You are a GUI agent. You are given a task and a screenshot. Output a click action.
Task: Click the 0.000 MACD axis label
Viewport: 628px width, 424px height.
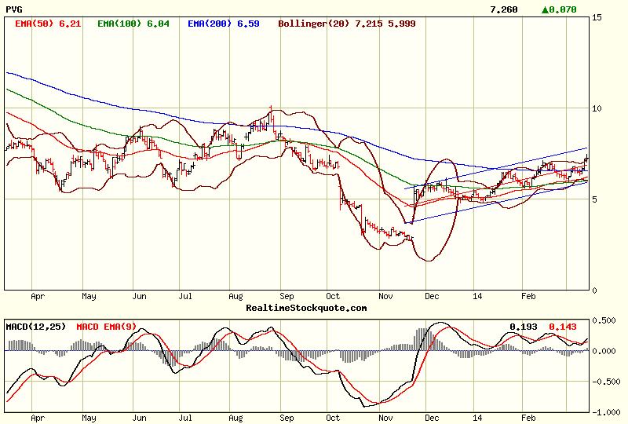click(x=604, y=351)
